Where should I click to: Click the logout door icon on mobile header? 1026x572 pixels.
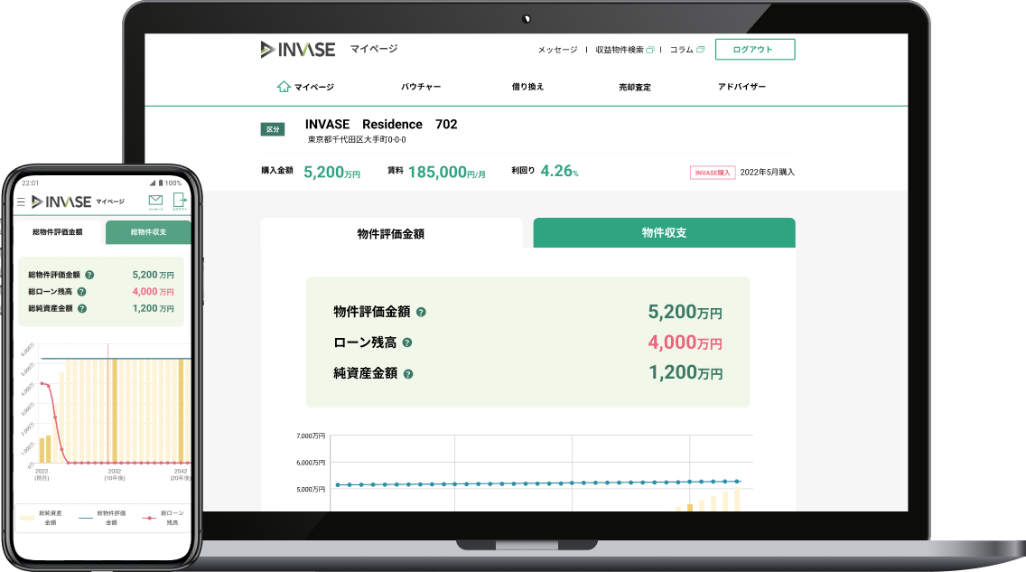[x=179, y=201]
